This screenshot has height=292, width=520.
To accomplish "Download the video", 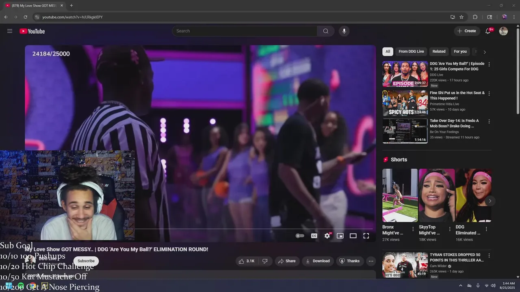I will (x=318, y=261).
